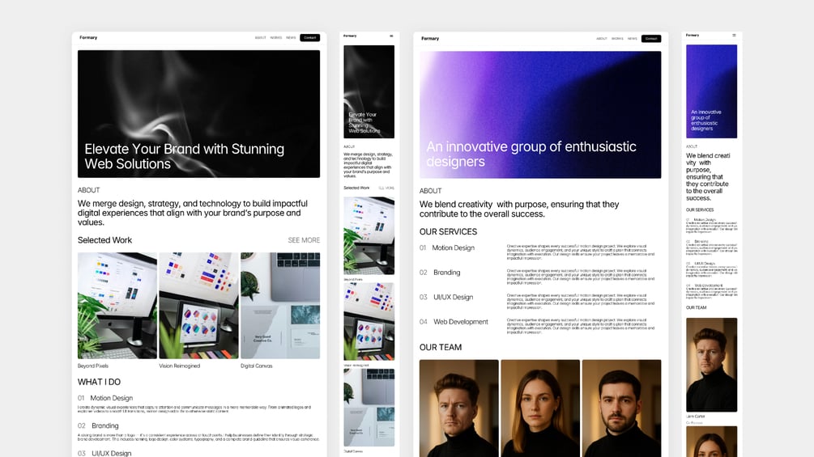Click '01 Motion Design' under OUR SERVICES

coord(447,248)
